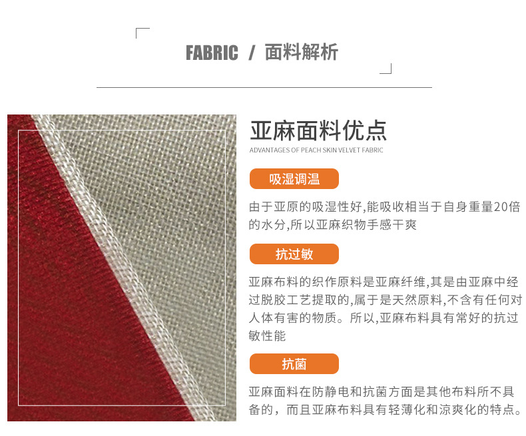Click the 亚麻面料优点 headline

318,130
